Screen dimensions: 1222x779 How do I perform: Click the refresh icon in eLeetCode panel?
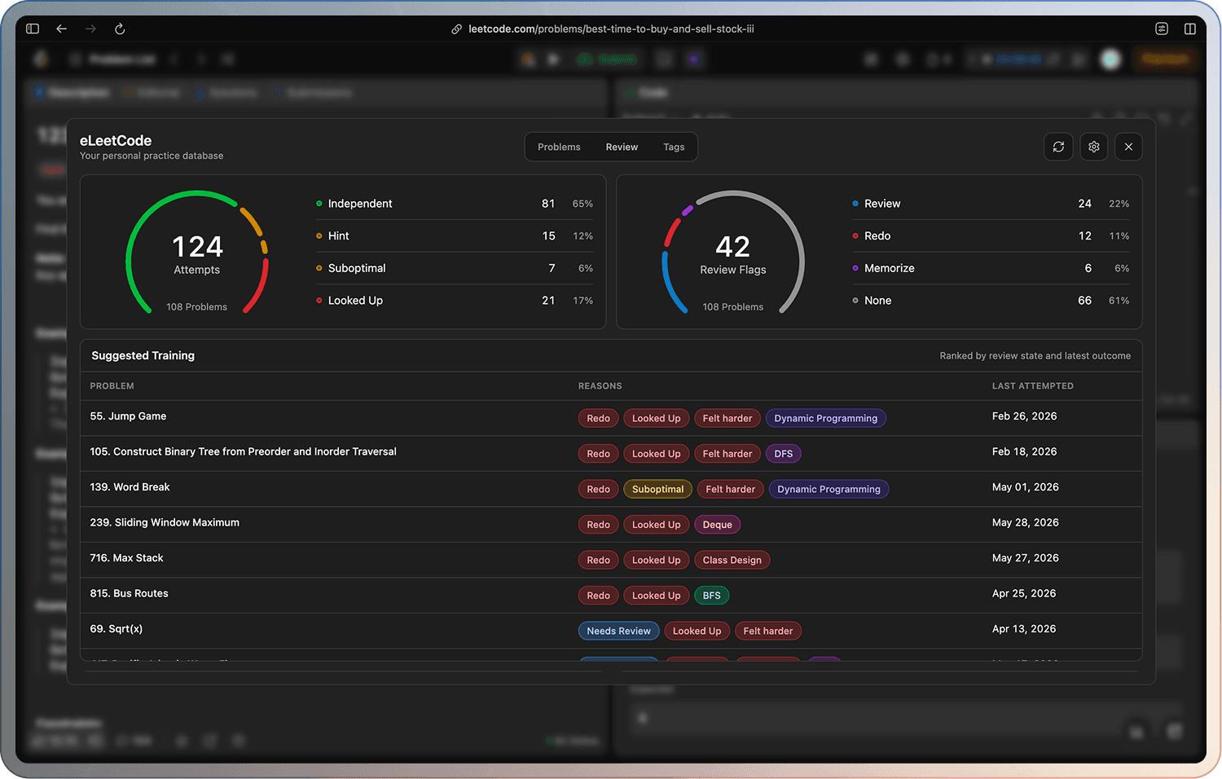(x=1058, y=147)
